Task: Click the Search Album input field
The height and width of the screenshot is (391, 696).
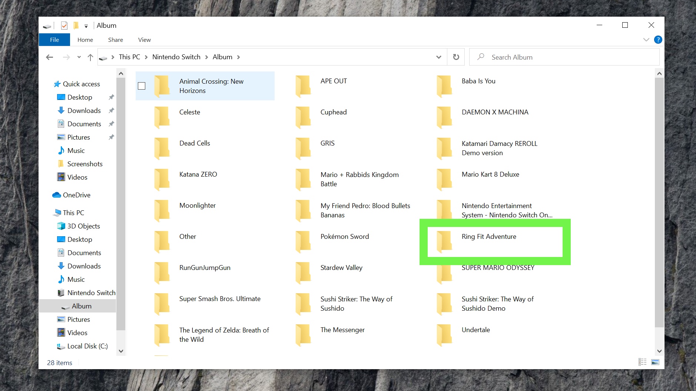Action: 564,57
